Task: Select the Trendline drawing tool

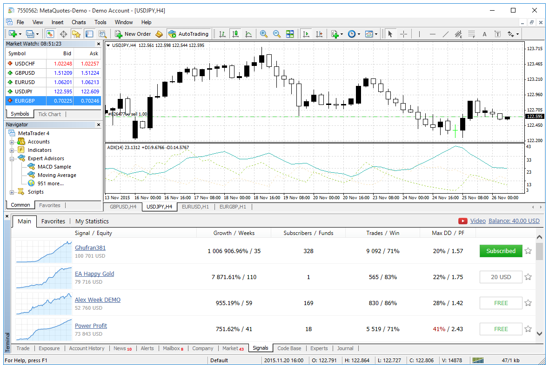Action: pos(445,34)
